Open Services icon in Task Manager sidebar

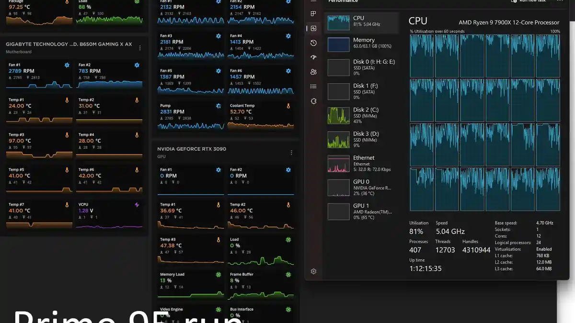(x=313, y=101)
